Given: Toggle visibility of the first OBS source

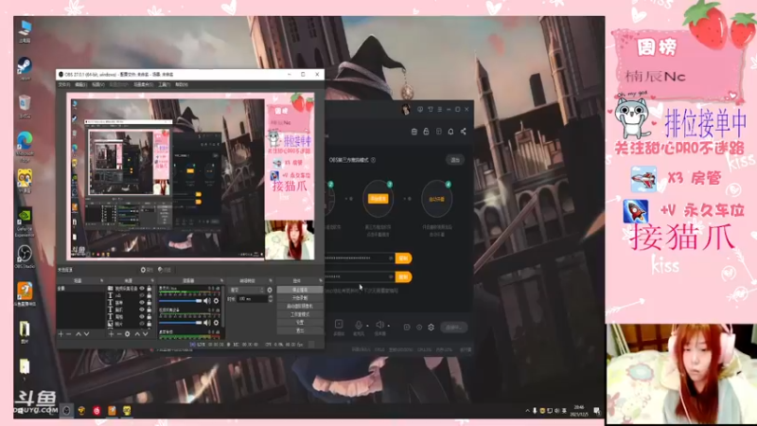Looking at the screenshot, I should [141, 289].
